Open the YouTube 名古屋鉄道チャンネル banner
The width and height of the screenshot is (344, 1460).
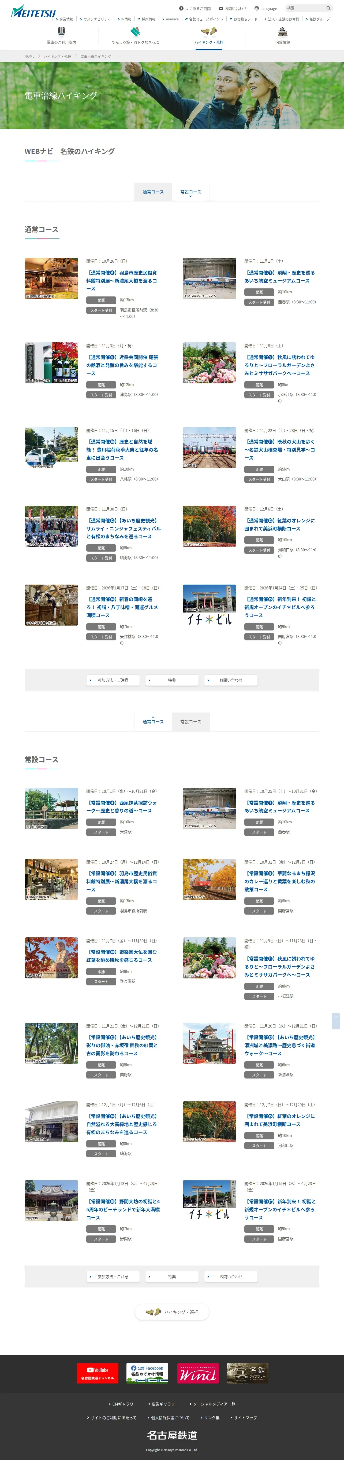tap(97, 1373)
